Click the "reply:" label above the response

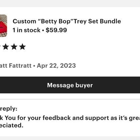point(8,108)
